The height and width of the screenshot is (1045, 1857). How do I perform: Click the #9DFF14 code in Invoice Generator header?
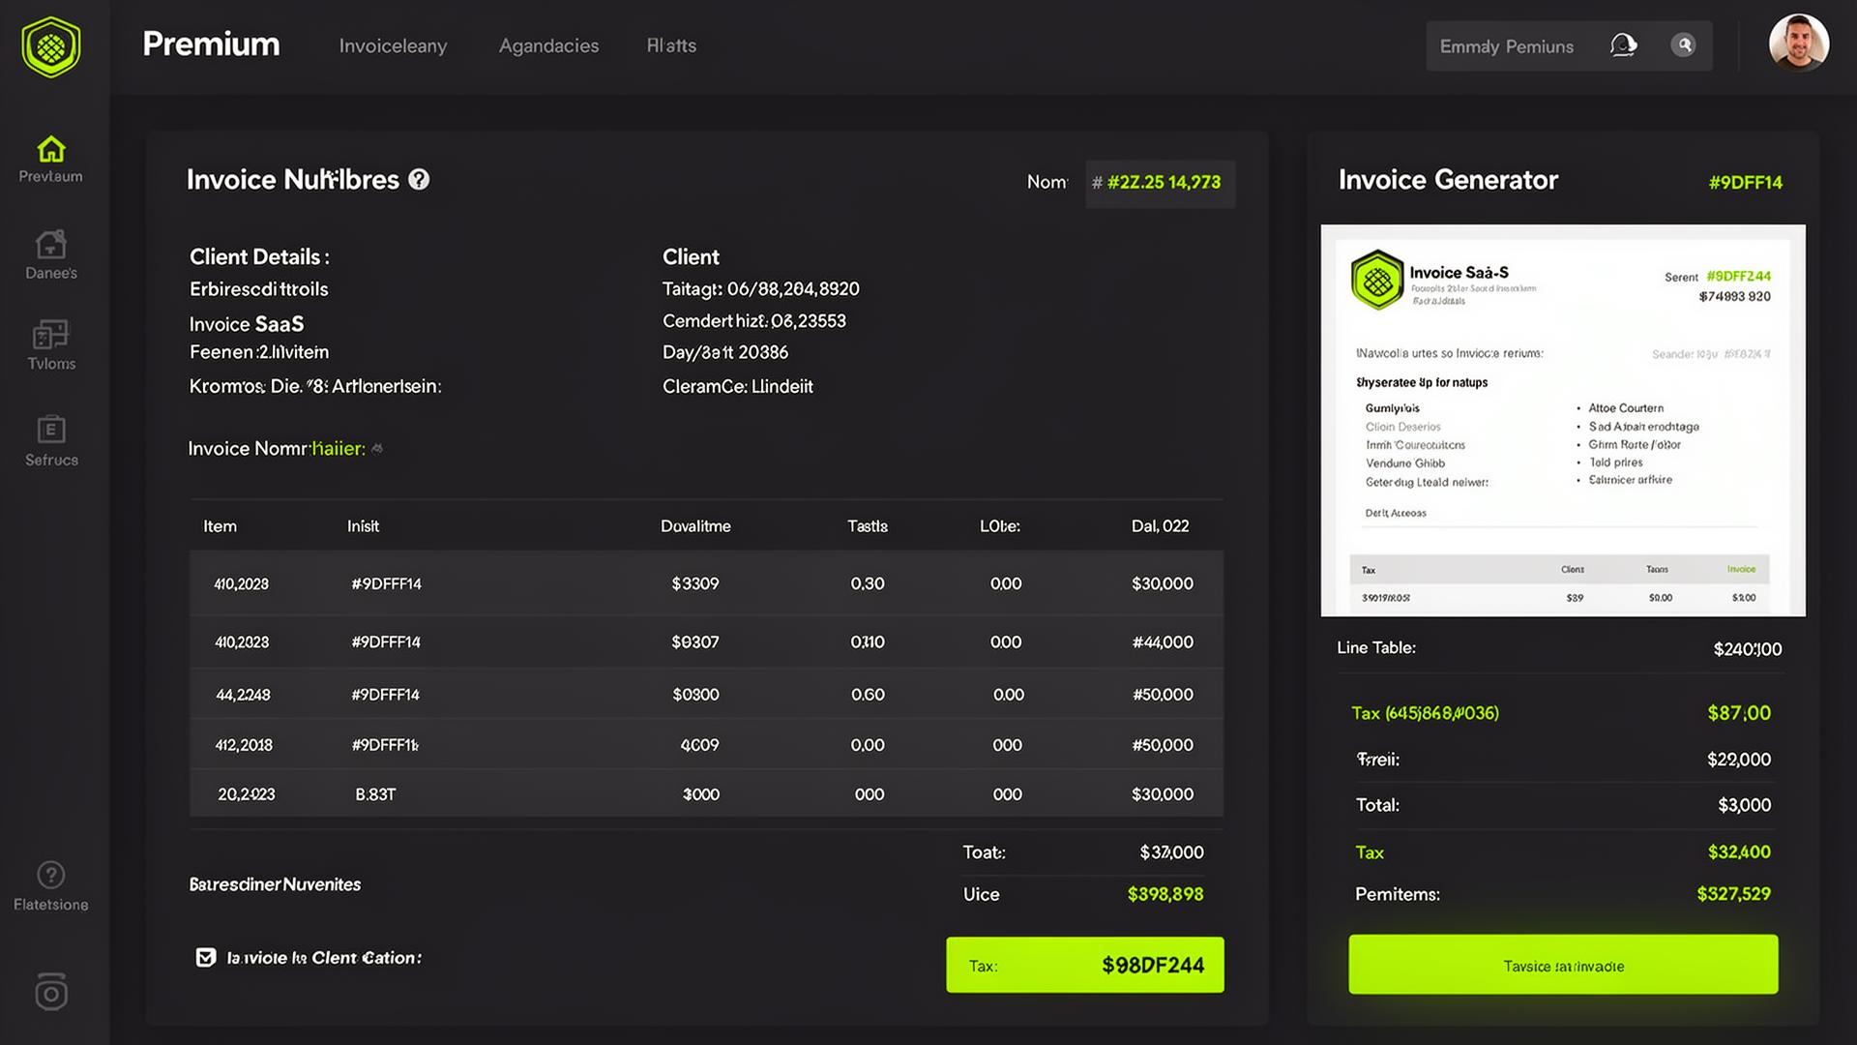click(1746, 182)
